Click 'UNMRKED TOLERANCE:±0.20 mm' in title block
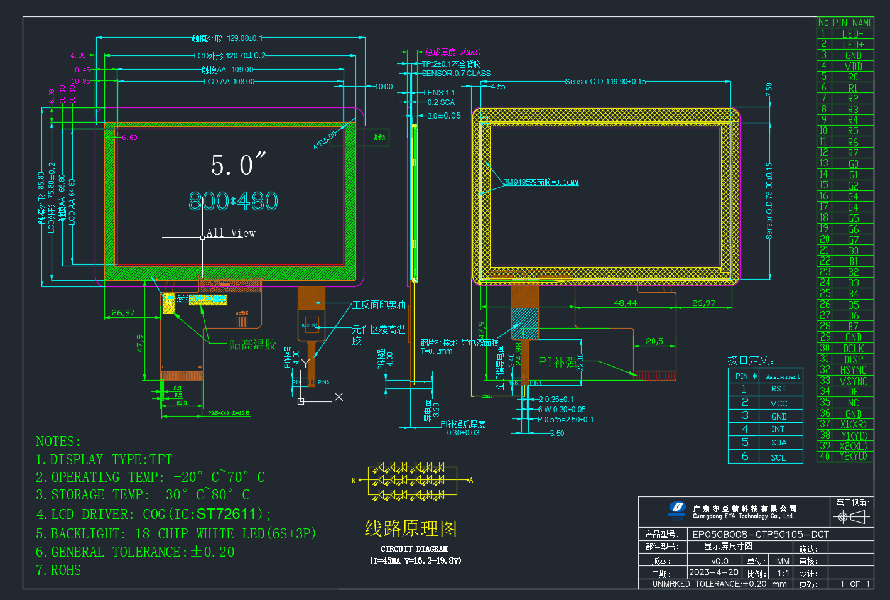890x600 pixels. (720, 584)
